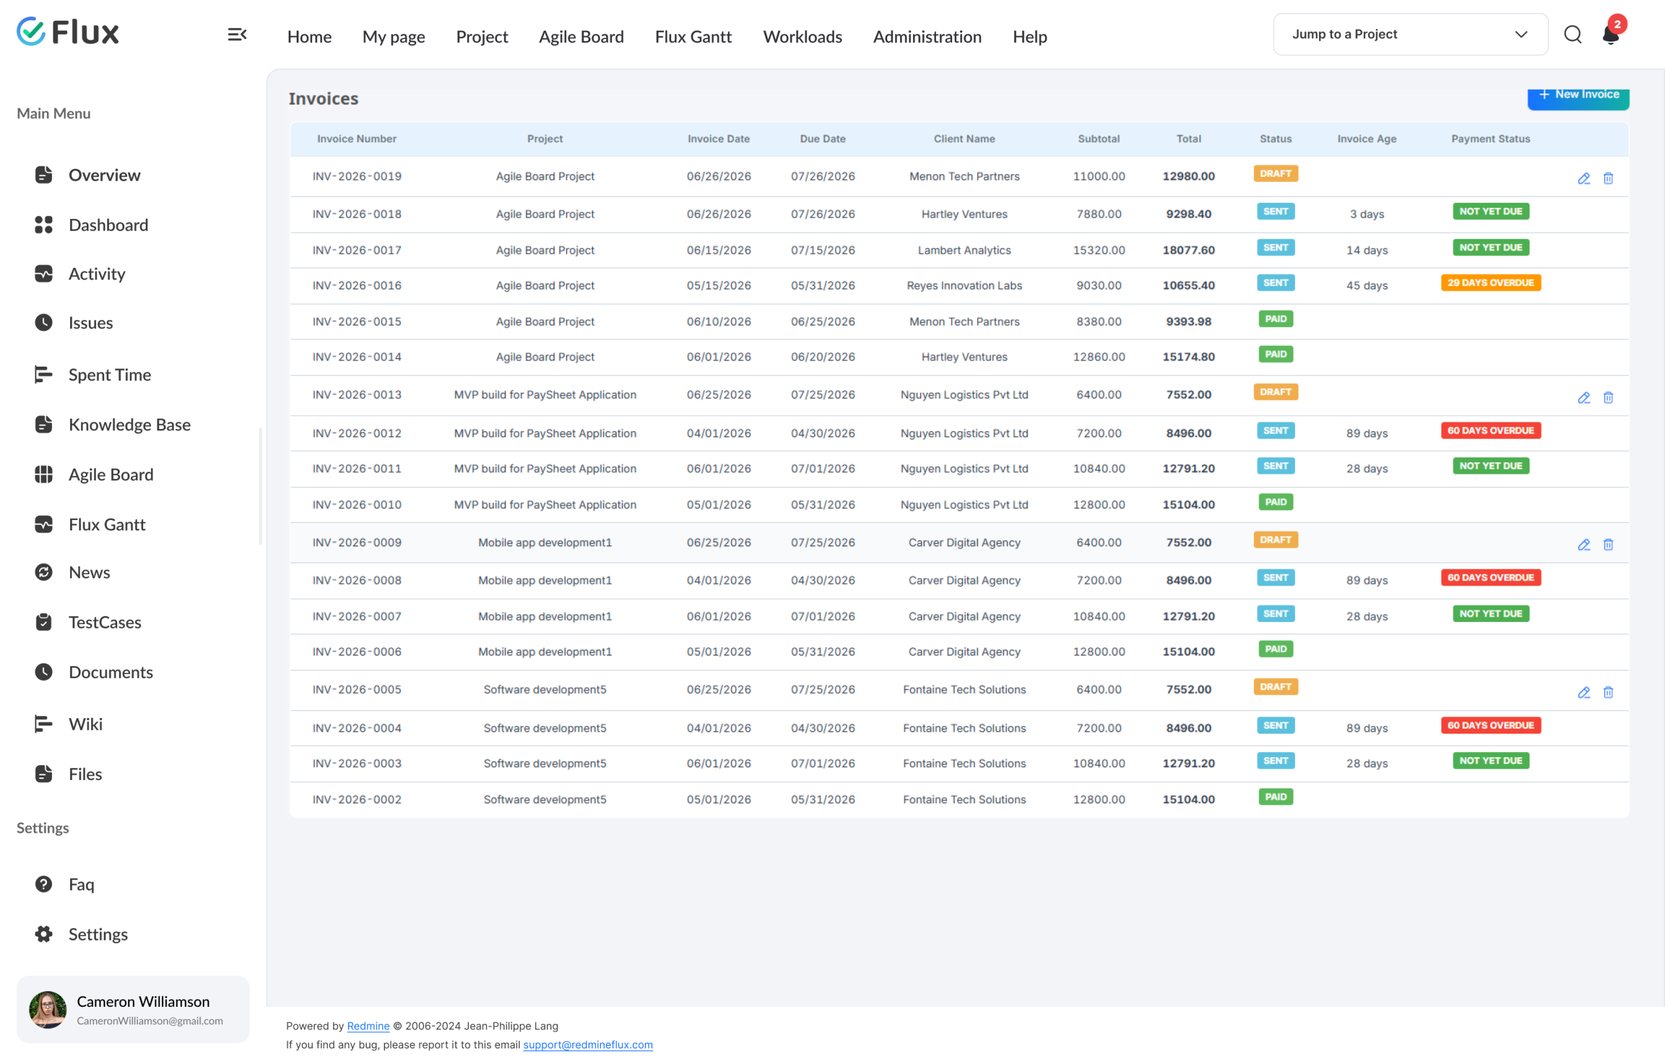Click the Due Date column header
Viewport: 1665px width, 1064px height.
(x=822, y=139)
